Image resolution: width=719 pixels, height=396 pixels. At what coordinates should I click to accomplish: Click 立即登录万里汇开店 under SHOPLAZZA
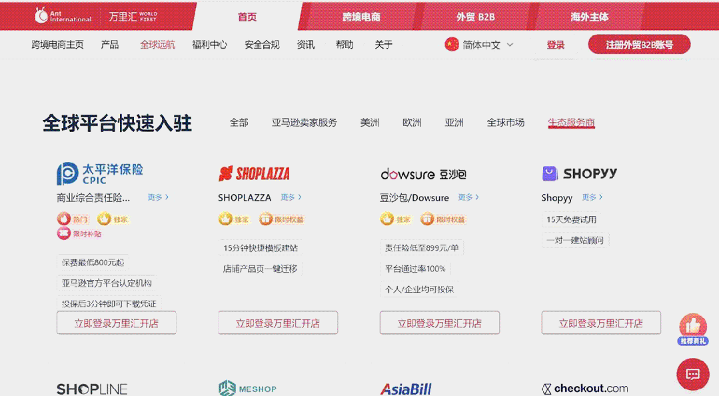click(x=278, y=323)
